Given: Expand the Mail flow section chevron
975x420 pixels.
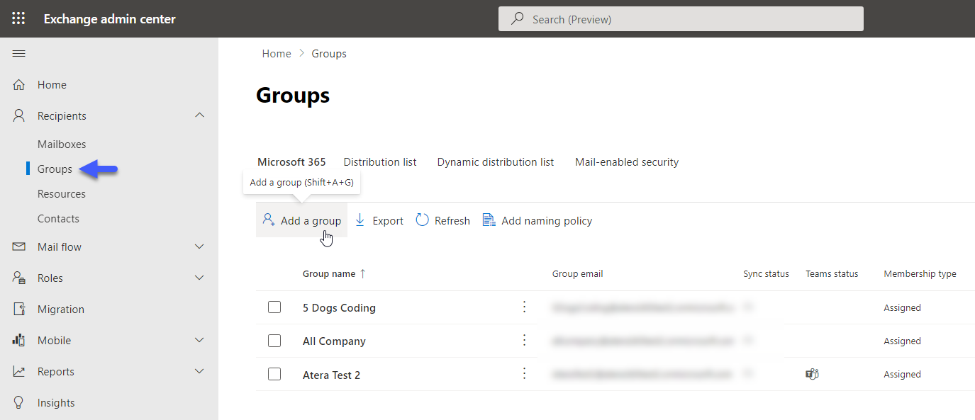Looking at the screenshot, I should [199, 246].
